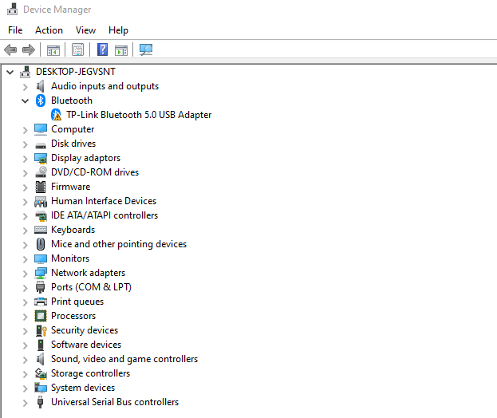Click the IDE ATA/ATAPI controllers icon
This screenshot has width=497, height=418.
(41, 215)
